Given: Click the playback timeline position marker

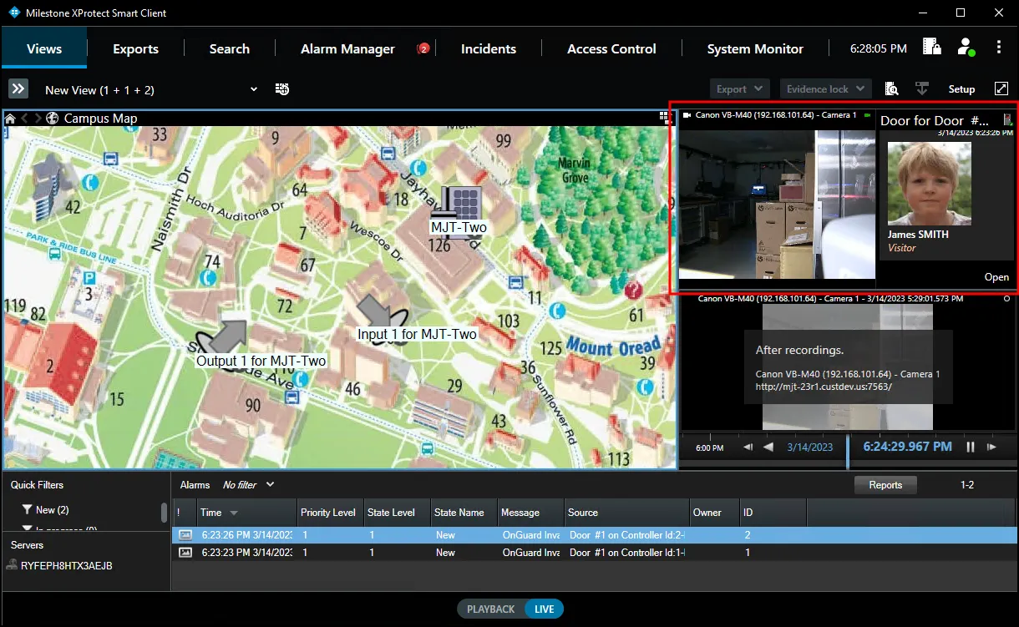Looking at the screenshot, I should [848, 451].
